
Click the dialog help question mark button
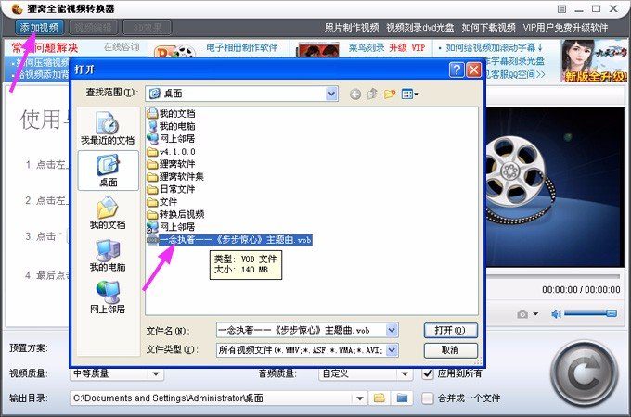[x=457, y=69]
